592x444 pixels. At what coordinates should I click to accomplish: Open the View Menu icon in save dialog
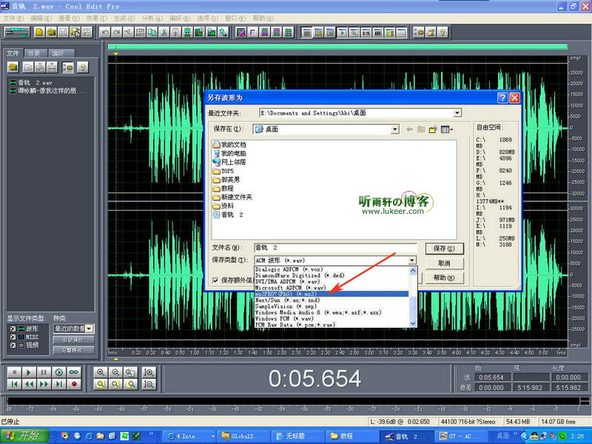click(447, 129)
